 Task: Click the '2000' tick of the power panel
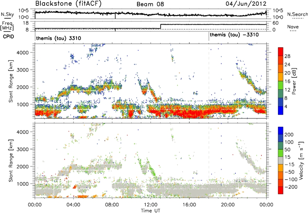[23, 87]
